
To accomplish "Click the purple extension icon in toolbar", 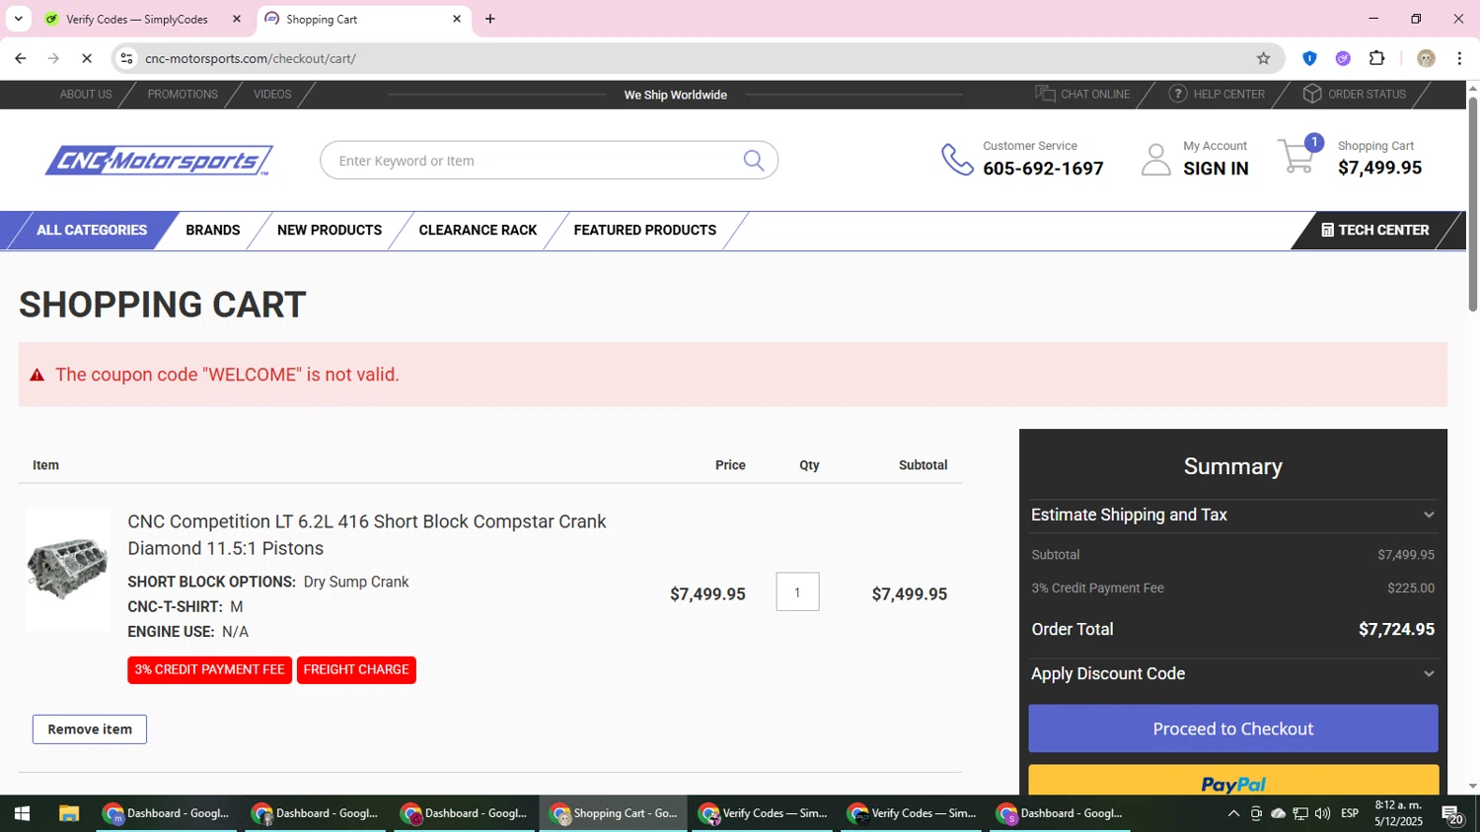I will coord(1343,58).
